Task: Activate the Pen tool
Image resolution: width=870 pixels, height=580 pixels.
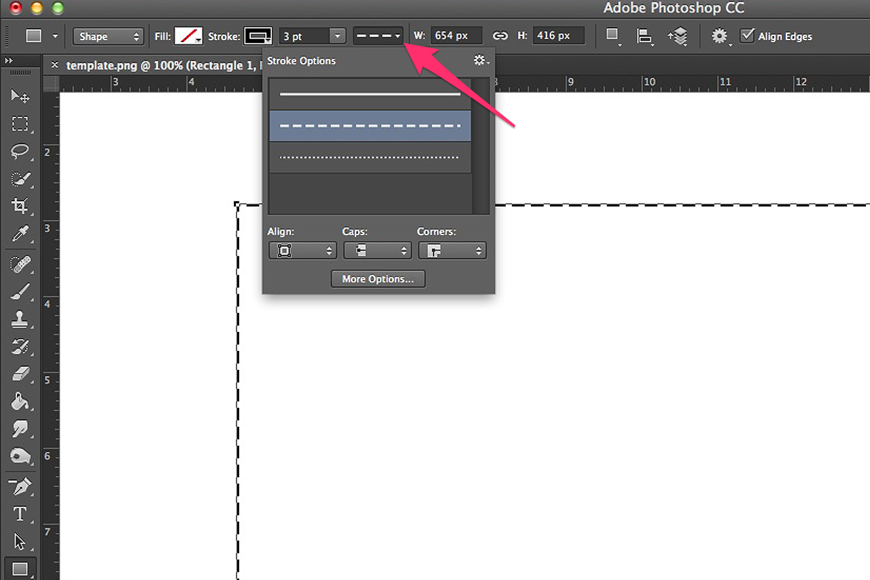Action: tap(20, 487)
